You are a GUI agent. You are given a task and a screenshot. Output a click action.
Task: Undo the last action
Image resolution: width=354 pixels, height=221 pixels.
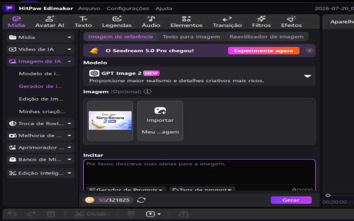pyautogui.click(x=12, y=214)
